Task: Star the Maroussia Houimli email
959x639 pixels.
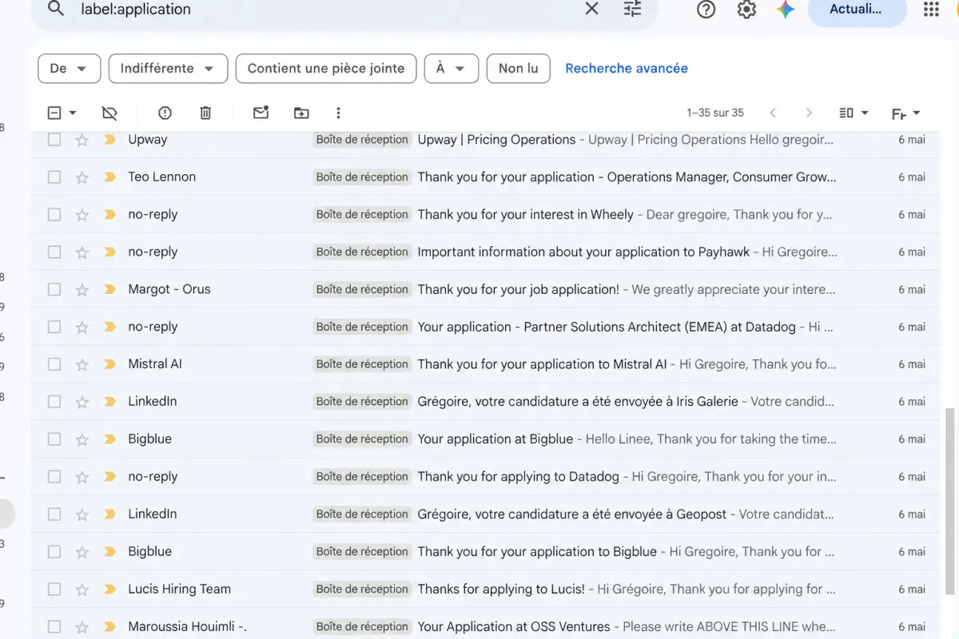Action: tap(82, 627)
